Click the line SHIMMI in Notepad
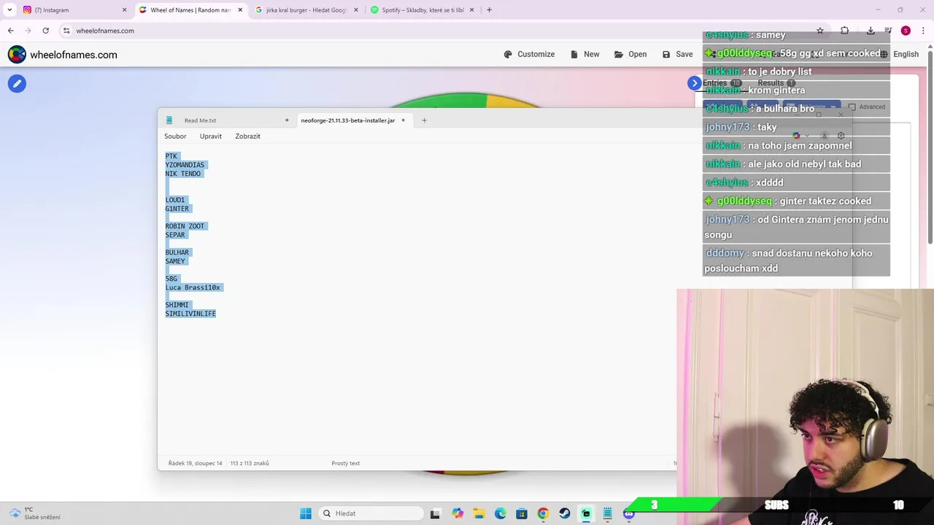 [177, 305]
